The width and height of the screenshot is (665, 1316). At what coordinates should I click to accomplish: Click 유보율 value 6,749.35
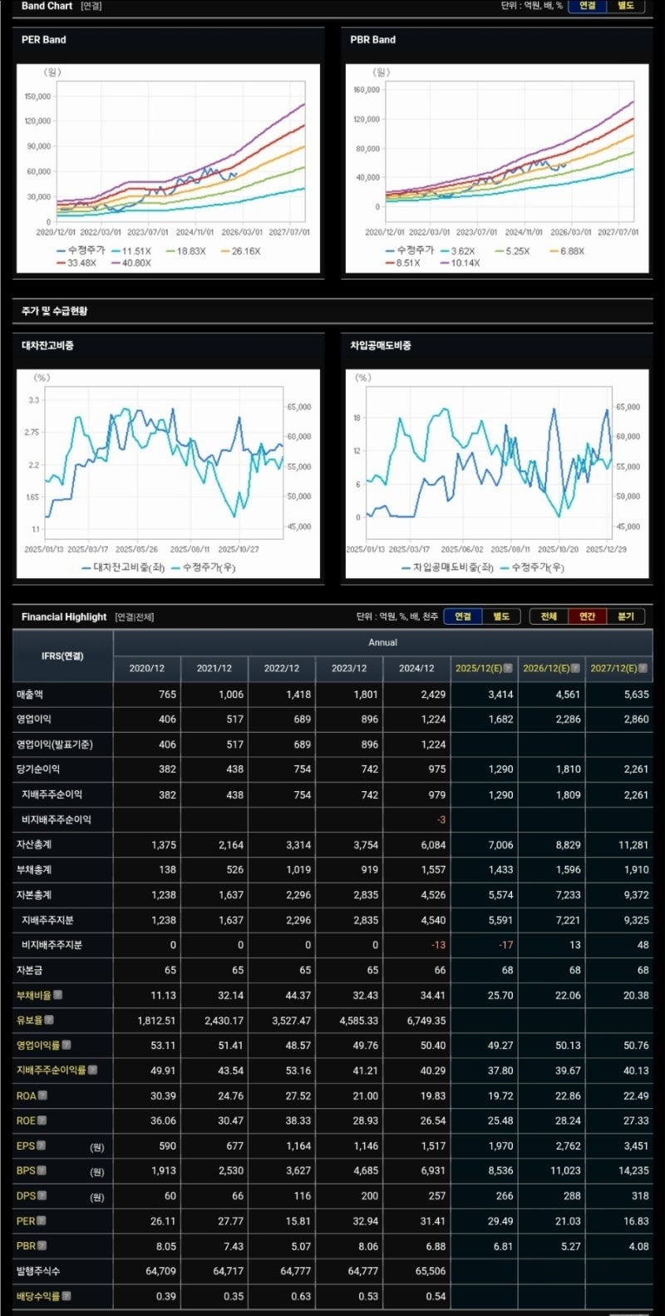pos(426,1021)
